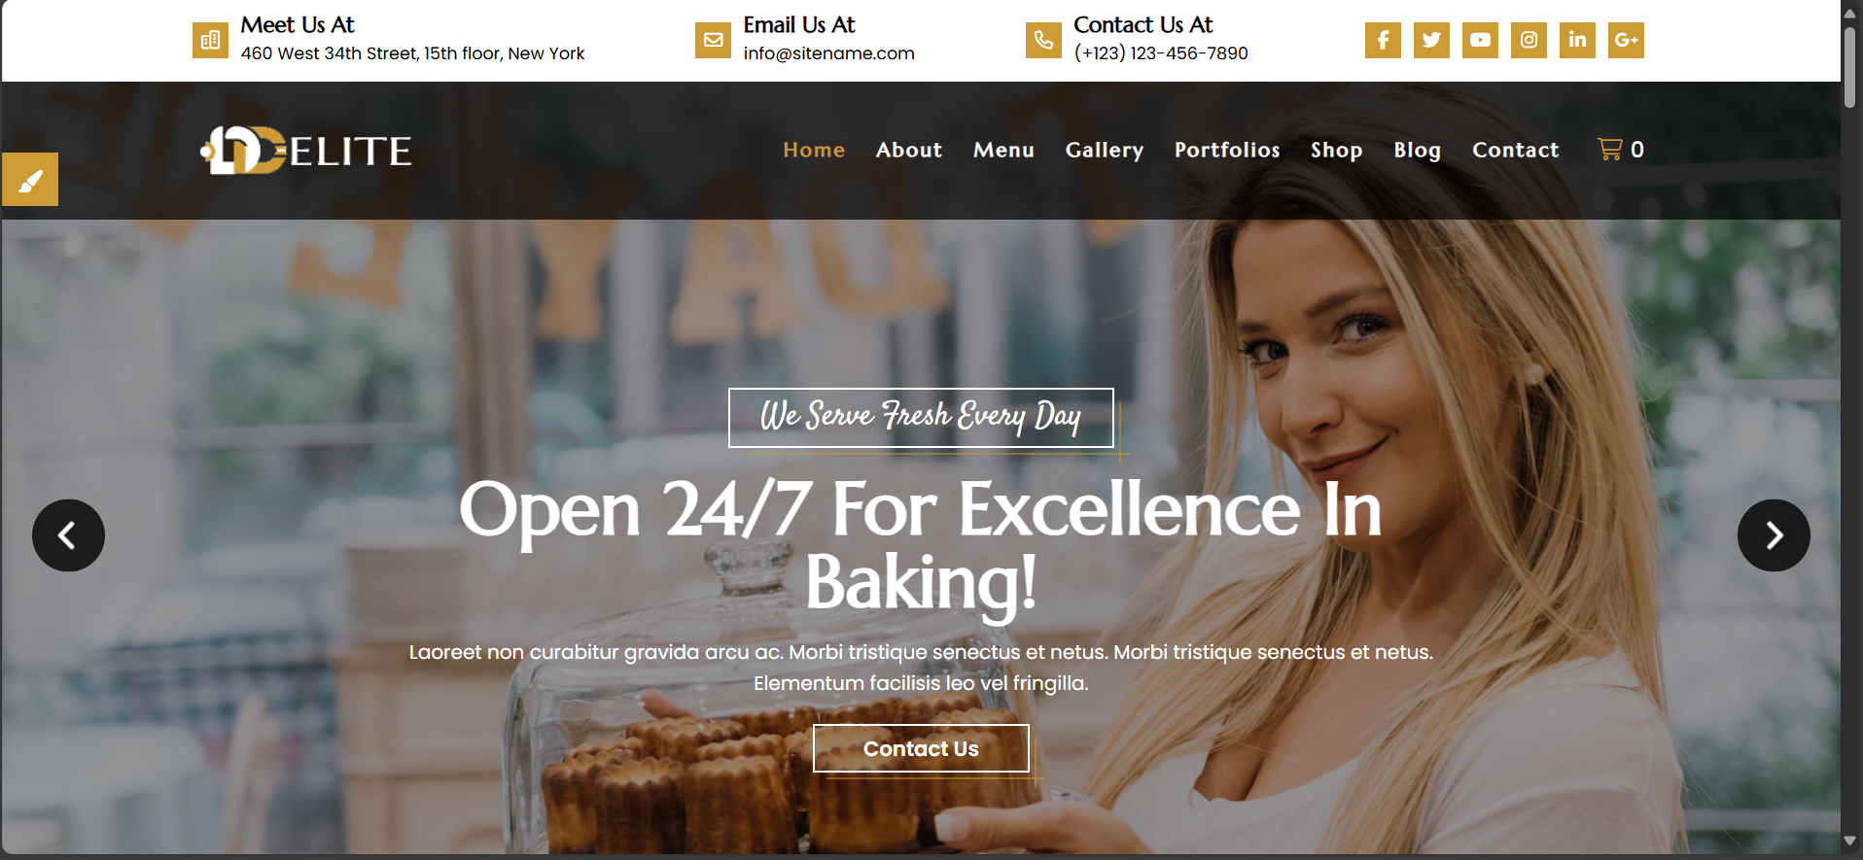Open the LinkedIn social icon
Screen dimensions: 1863x860
tap(1577, 40)
